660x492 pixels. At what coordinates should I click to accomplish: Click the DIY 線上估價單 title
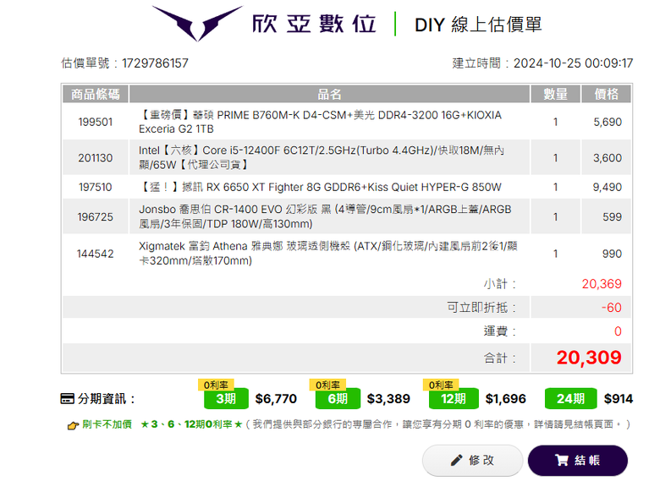point(478,25)
